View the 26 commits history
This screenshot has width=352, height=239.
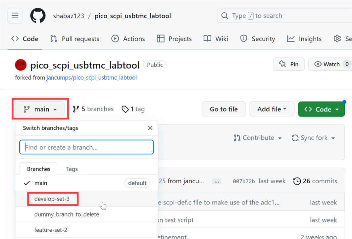[315, 181]
